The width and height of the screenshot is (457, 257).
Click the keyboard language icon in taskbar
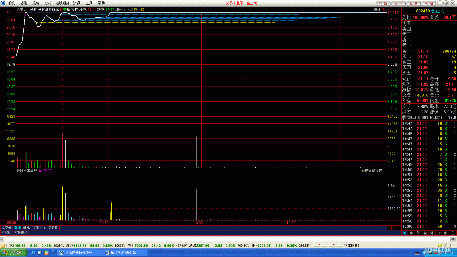[417, 253]
